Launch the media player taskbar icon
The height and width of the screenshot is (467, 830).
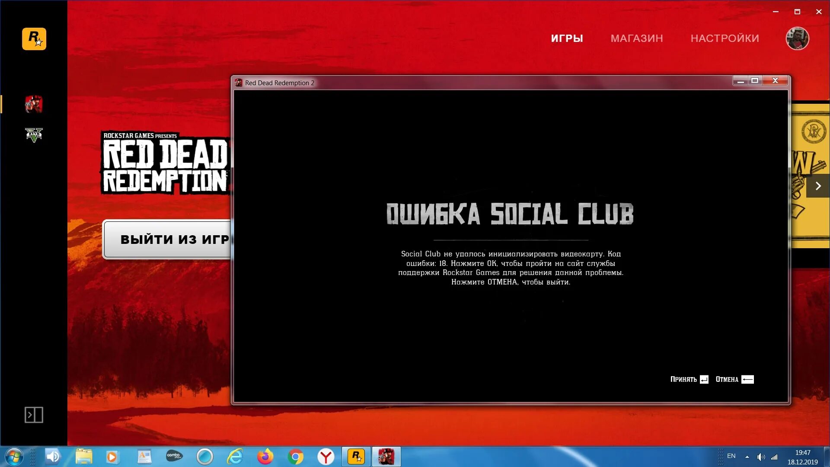pyautogui.click(x=112, y=457)
